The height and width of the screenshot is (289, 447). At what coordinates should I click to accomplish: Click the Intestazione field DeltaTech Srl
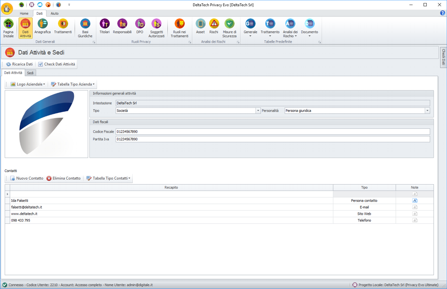click(x=272, y=103)
